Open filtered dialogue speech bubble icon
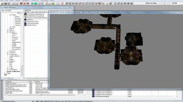This screenshot has height=102, width=183. pos(57,3)
